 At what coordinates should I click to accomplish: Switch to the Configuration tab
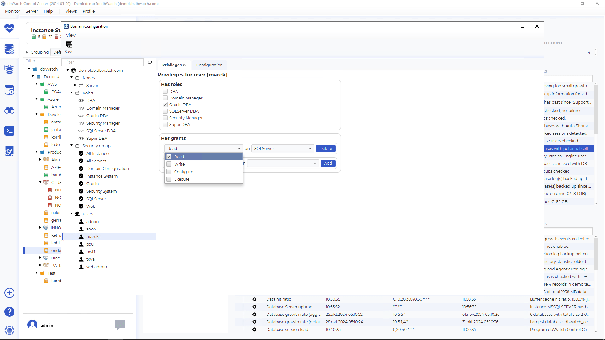209,65
